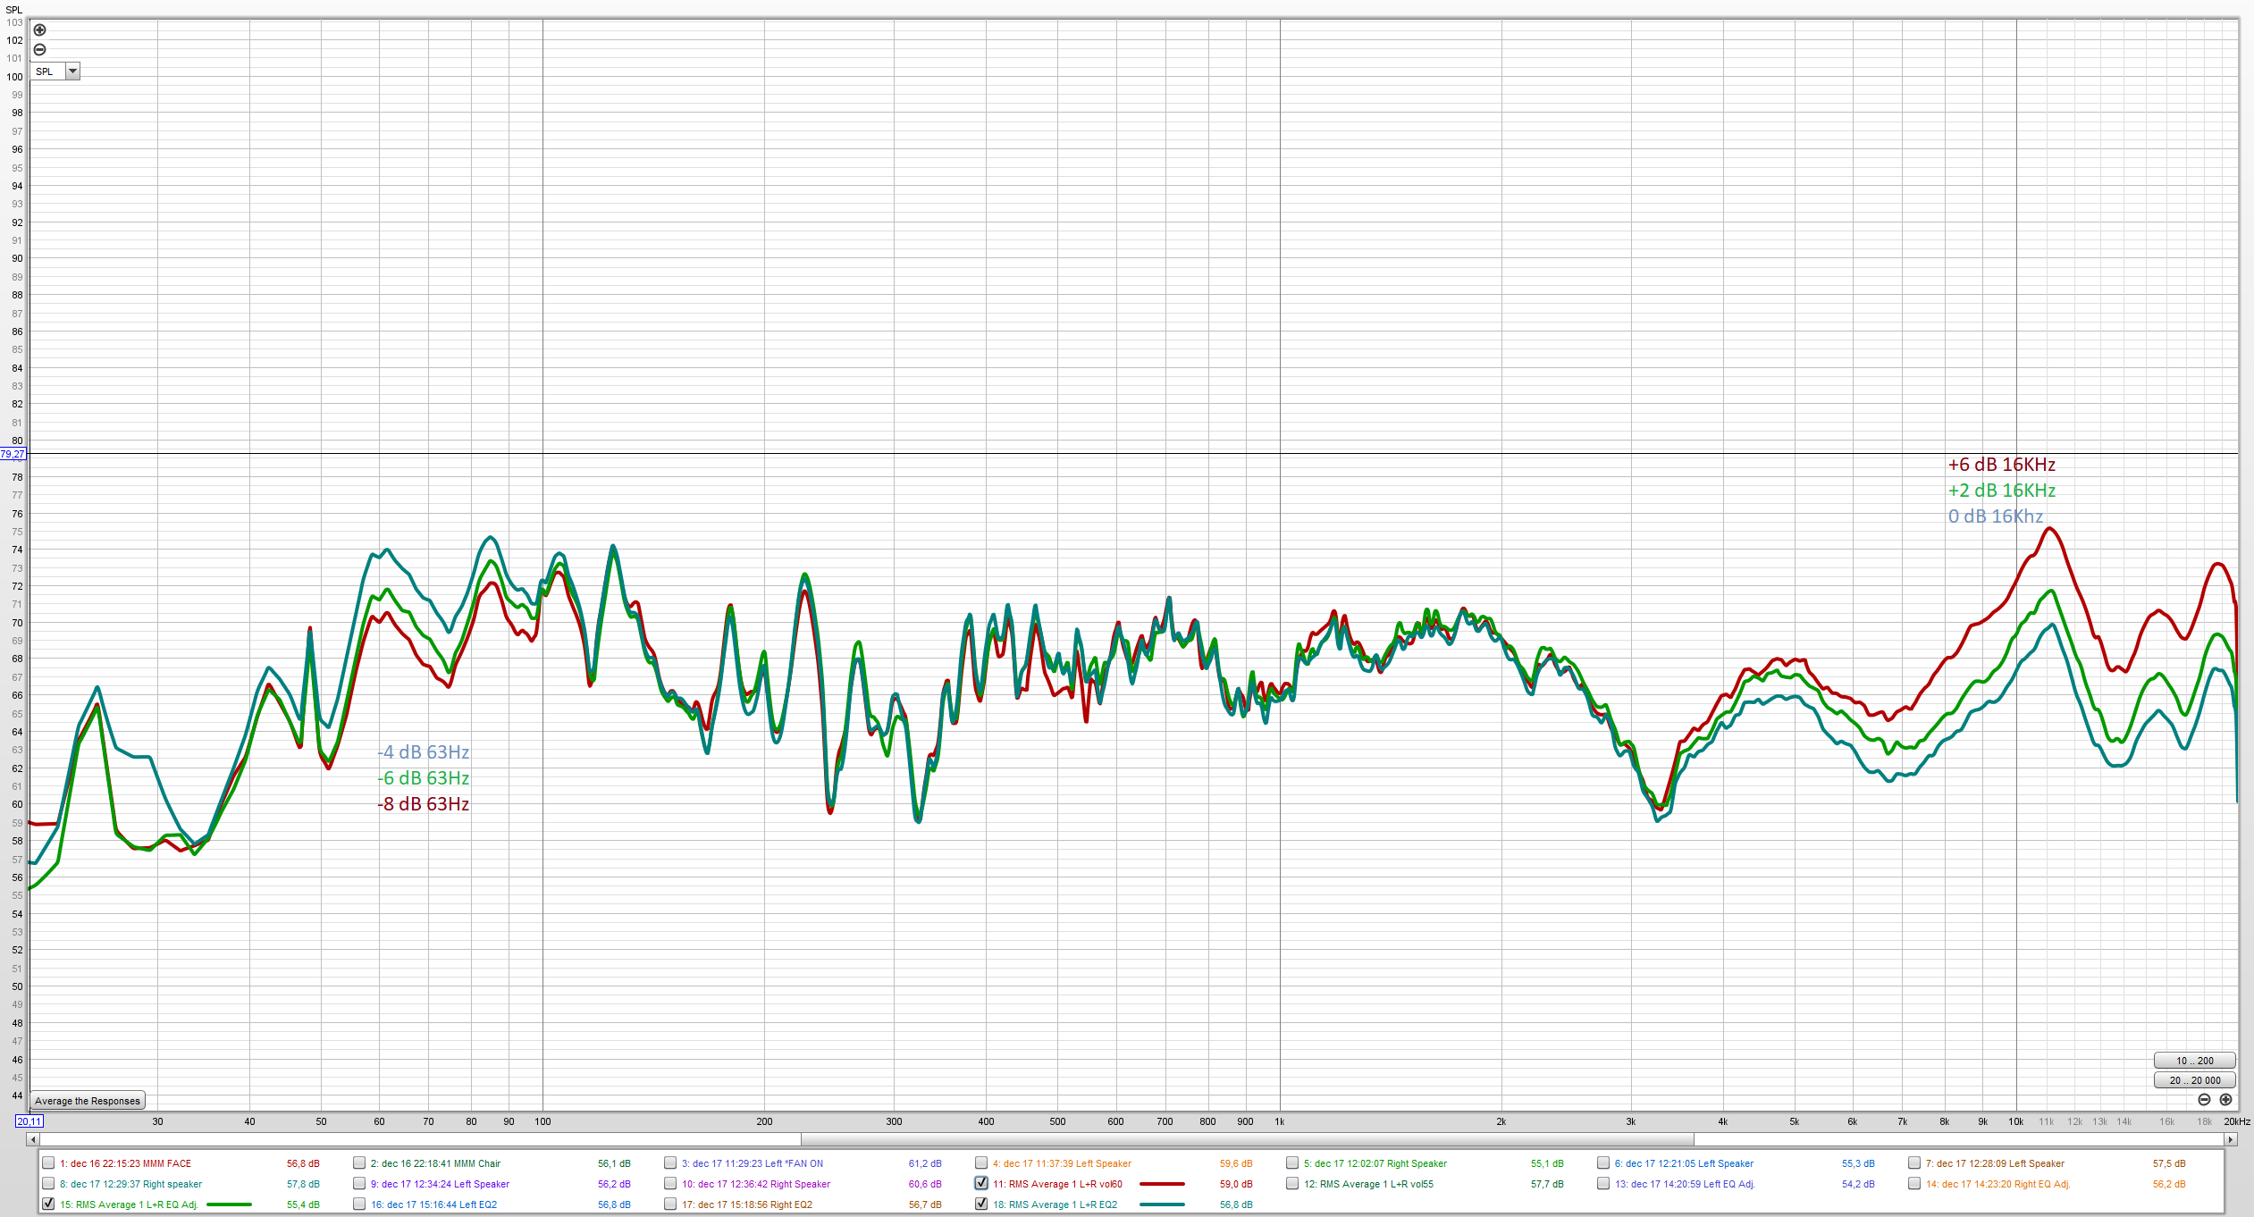
Task: Click the horizontal scrollbar thumb
Action: [x=1247, y=1139]
